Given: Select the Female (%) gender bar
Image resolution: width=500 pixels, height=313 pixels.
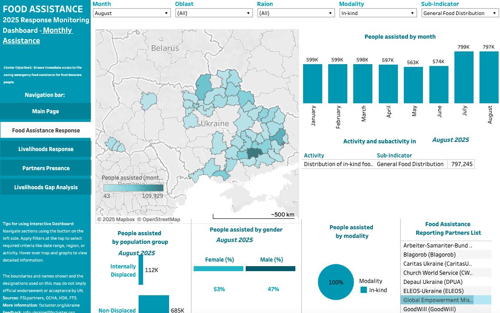Looking at the screenshot, I should tap(219, 269).
